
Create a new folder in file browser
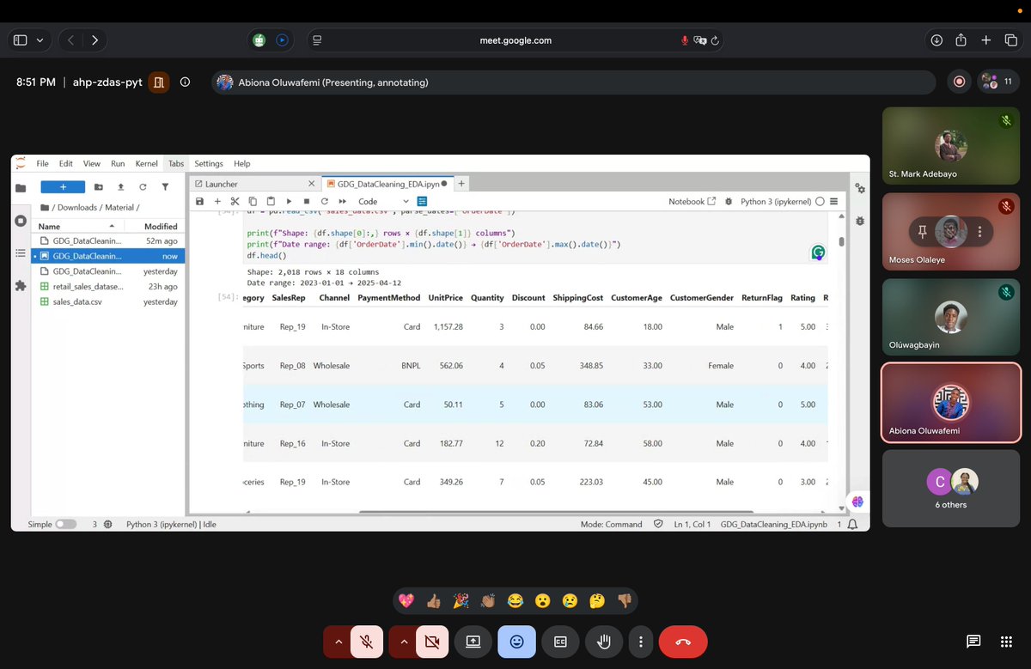pyautogui.click(x=98, y=186)
